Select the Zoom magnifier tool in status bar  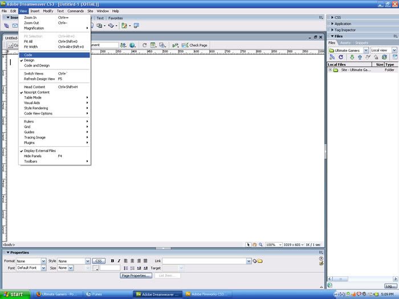[x=260, y=244]
